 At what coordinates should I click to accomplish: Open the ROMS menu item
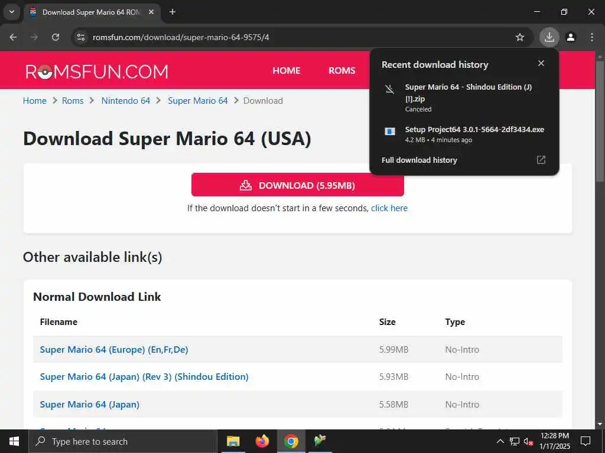coord(342,71)
